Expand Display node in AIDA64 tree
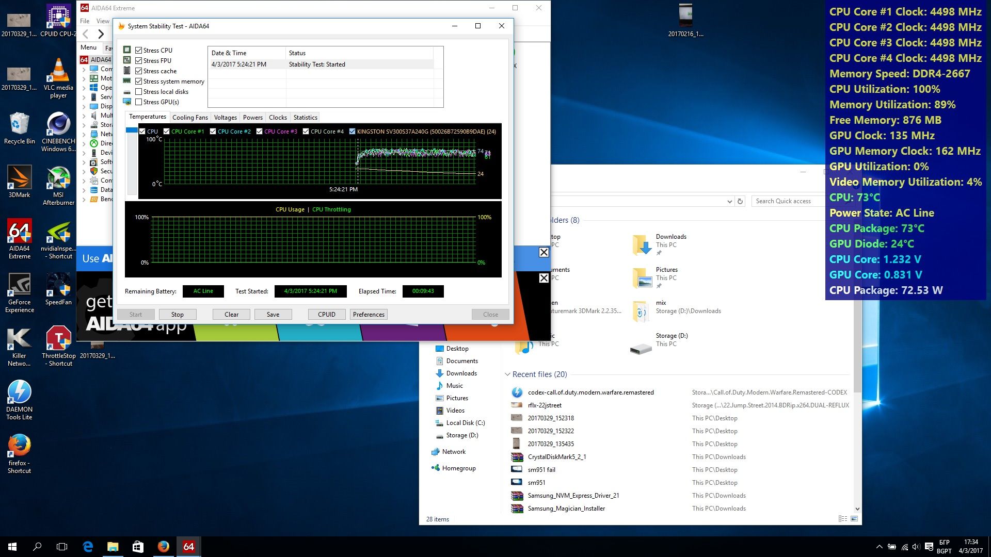 (84, 106)
